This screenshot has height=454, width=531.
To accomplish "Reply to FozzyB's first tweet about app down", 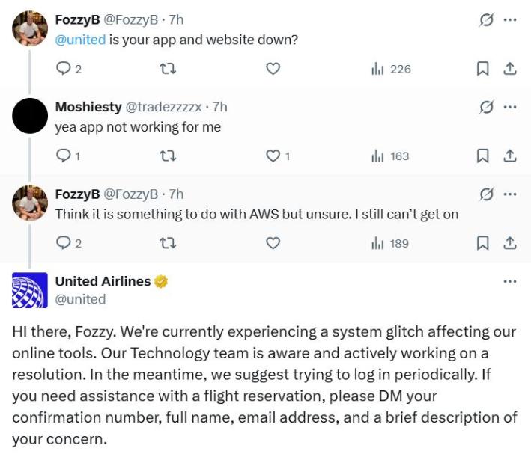I will [64, 69].
